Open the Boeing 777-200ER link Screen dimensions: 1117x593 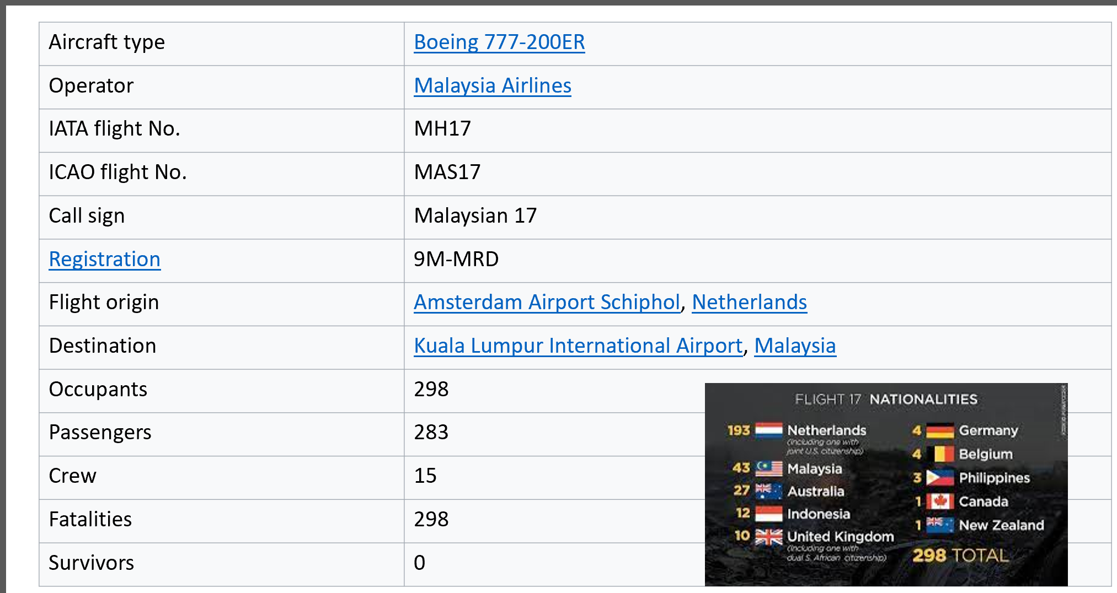pyautogui.click(x=499, y=42)
